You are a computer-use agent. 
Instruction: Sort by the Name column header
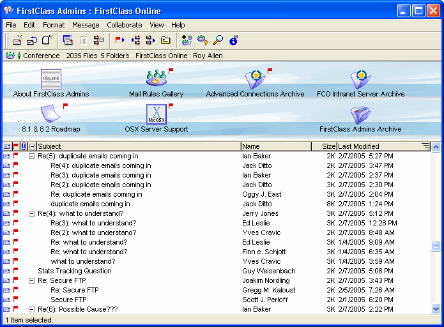coord(277,146)
